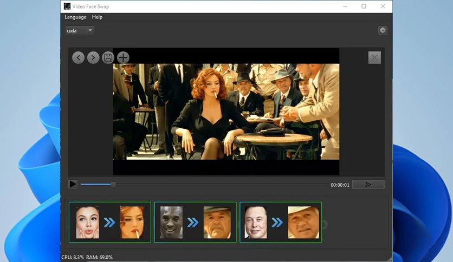The image size is (453, 262).
Task: Go to the previous frame arrow
Action: coord(78,58)
